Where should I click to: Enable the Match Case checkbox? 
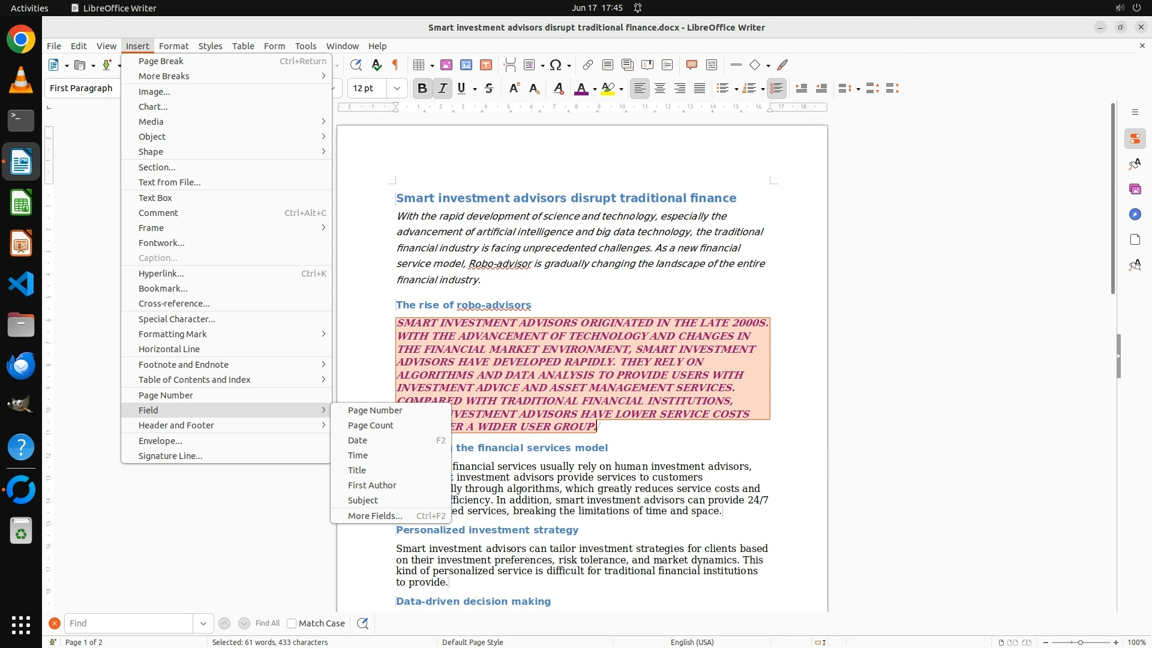click(292, 623)
